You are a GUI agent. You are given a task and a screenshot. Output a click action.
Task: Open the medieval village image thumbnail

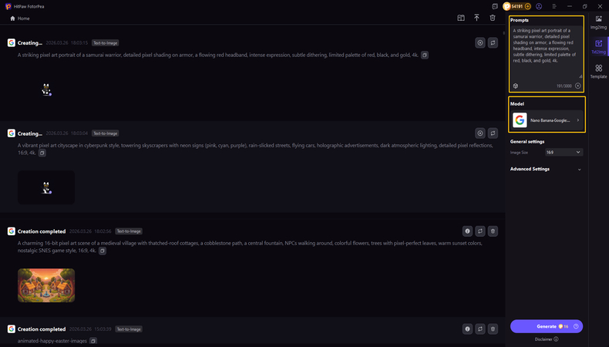click(46, 285)
